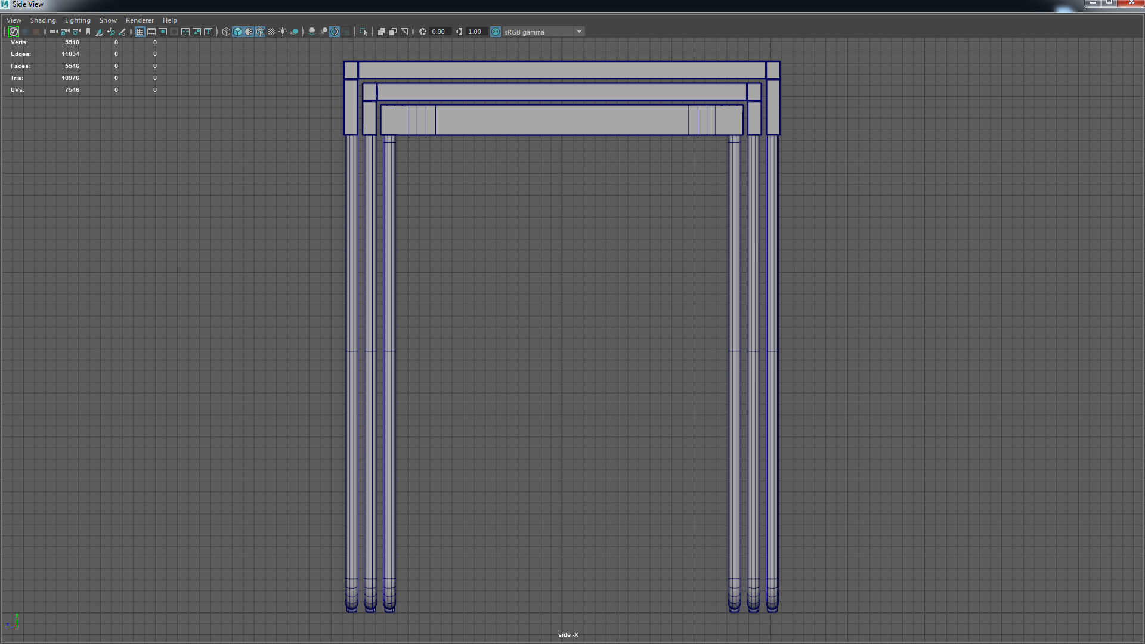Click the Gamma value field showing 1.00
This screenshot has height=644, width=1145.
(x=475, y=32)
